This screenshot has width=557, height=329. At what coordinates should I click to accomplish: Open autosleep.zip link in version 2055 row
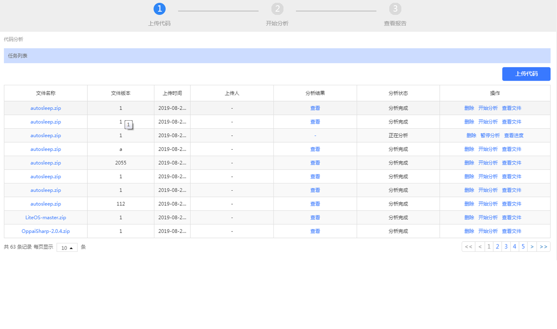pyautogui.click(x=46, y=163)
